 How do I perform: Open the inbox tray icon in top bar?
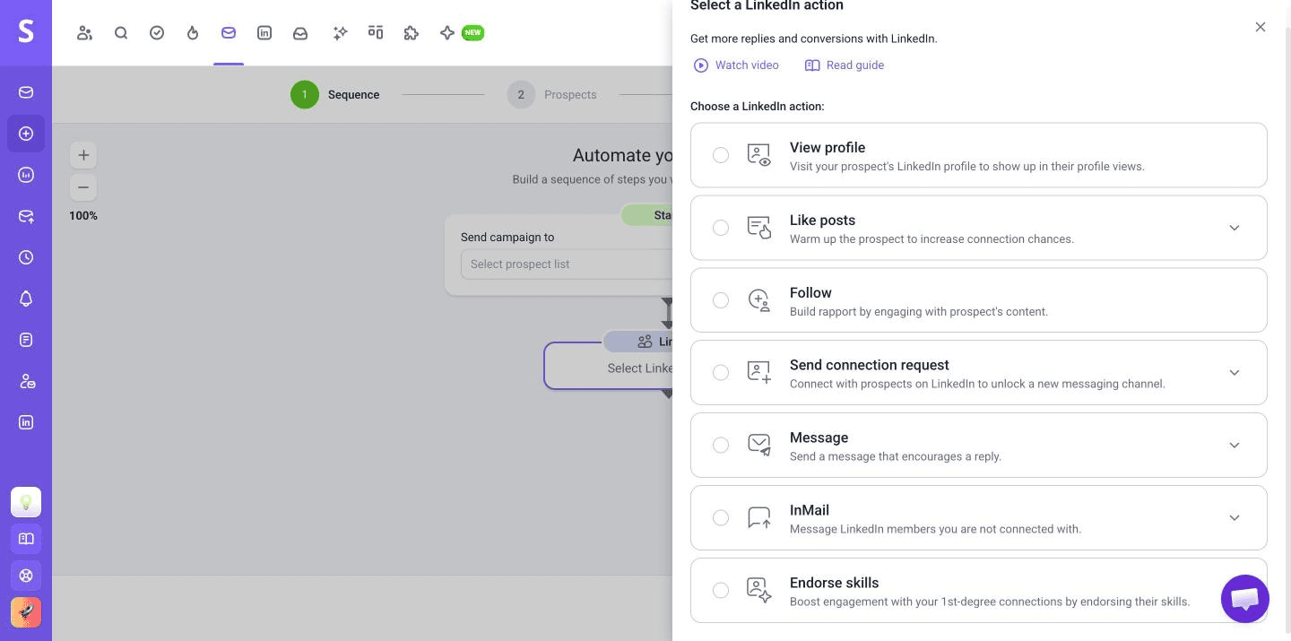[300, 33]
